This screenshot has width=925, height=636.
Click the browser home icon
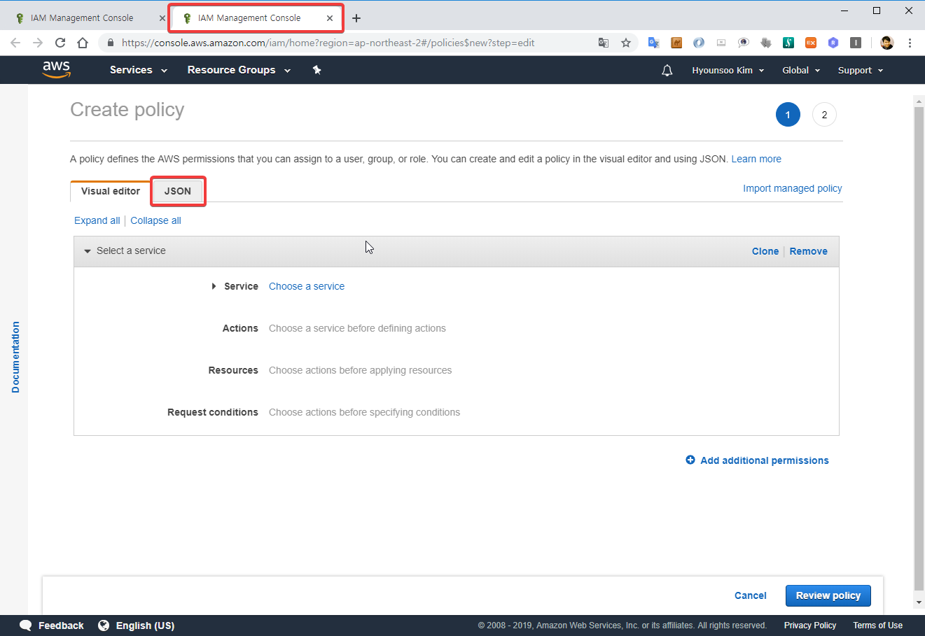[x=83, y=43]
